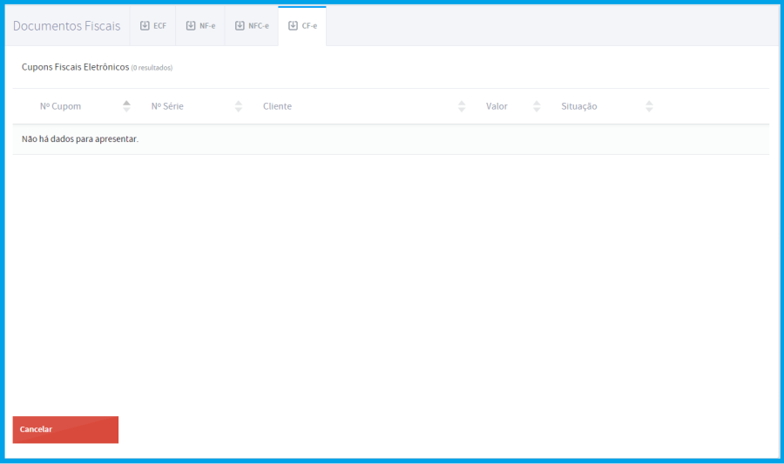Click the Cupons Fiscais Eletrônicos heading
The image size is (784, 464).
click(x=76, y=67)
